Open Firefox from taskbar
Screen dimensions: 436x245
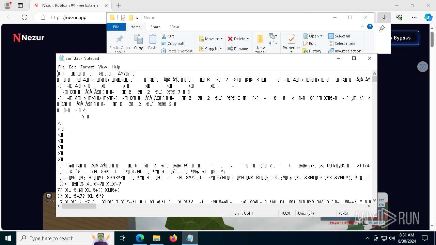pos(173,238)
